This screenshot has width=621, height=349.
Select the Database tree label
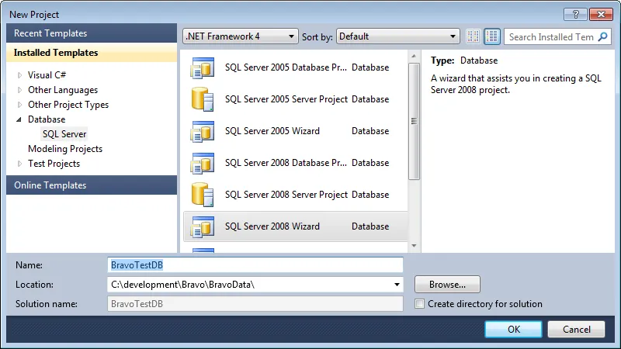tap(47, 119)
